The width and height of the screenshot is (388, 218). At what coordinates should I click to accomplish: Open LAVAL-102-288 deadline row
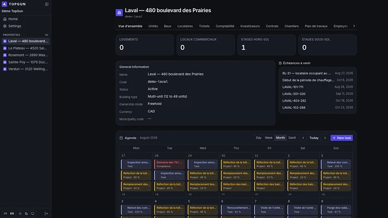(x=317, y=107)
